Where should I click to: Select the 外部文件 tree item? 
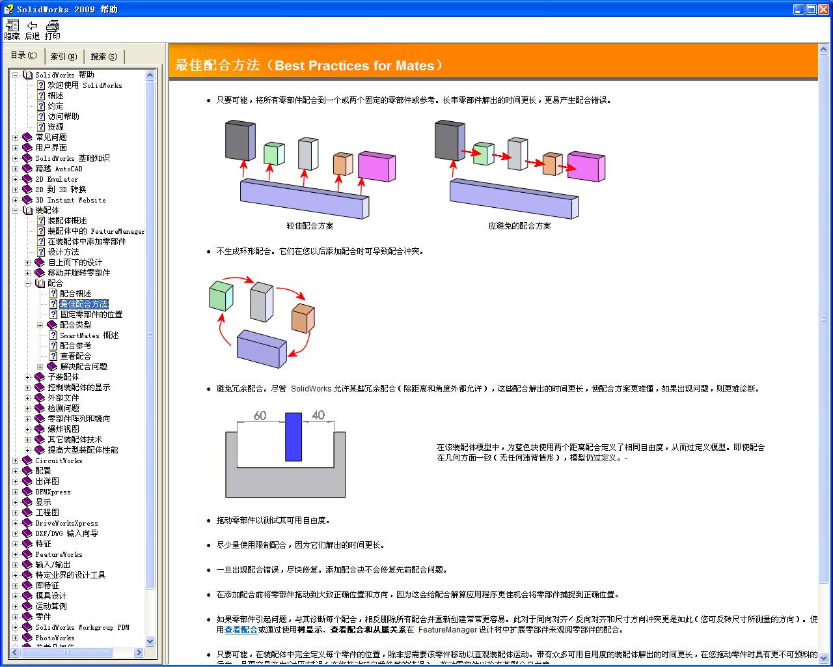pos(63,398)
